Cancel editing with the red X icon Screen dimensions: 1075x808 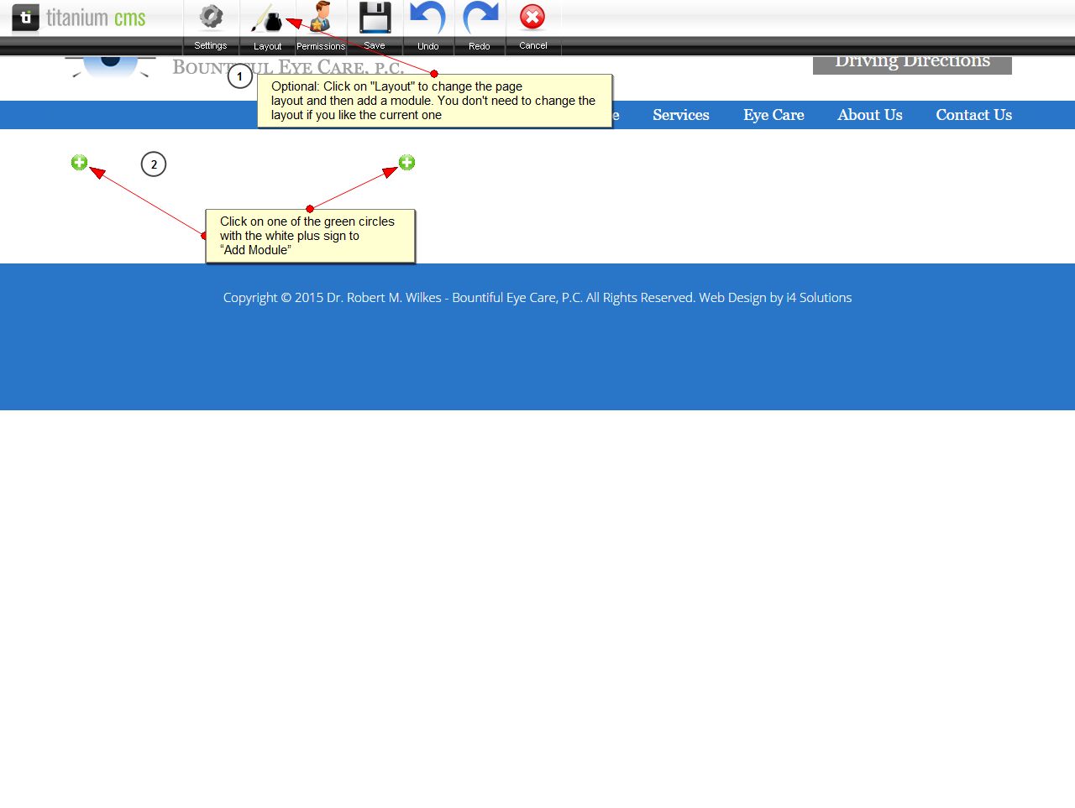tap(532, 25)
